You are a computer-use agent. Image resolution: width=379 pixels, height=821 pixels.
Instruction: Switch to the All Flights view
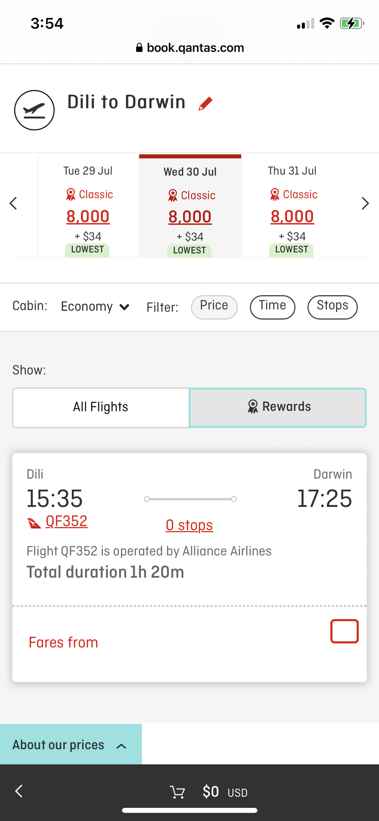coord(101,407)
